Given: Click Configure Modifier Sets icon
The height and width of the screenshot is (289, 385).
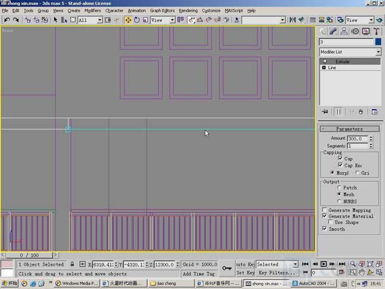Looking at the screenshot, I should [x=374, y=111].
